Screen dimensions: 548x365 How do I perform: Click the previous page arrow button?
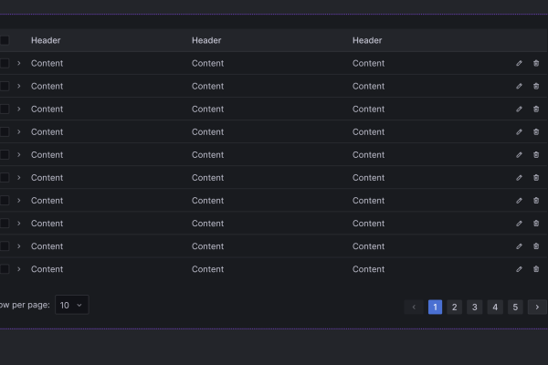415,307
